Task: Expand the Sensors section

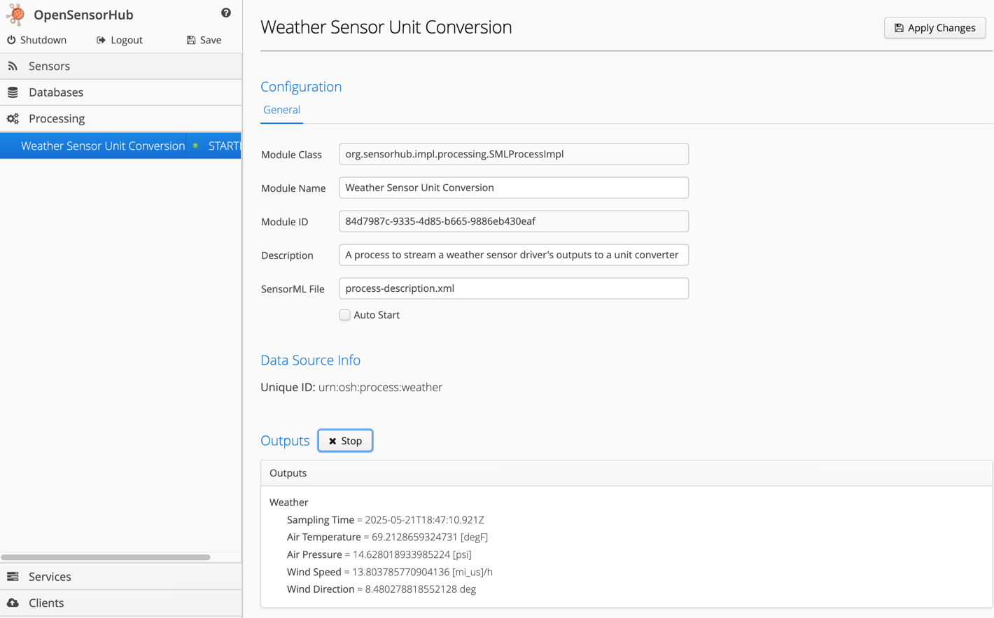Action: point(50,66)
